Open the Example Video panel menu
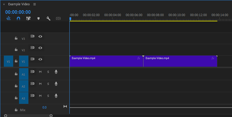Viewport: 232px width, 117px height. tap(35, 4)
